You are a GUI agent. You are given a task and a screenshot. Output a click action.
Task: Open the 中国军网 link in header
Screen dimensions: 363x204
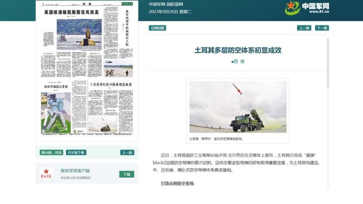tap(157, 4)
